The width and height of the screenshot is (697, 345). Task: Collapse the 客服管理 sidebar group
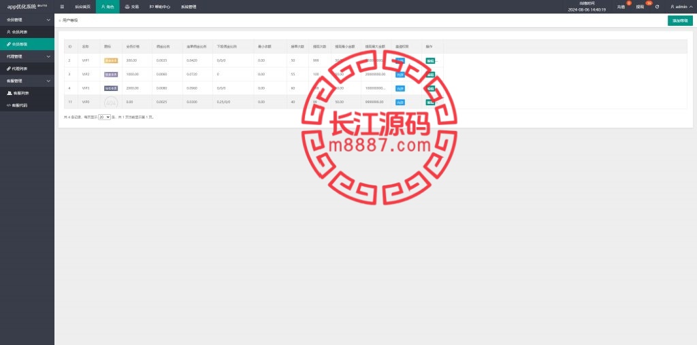tap(27, 81)
